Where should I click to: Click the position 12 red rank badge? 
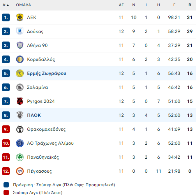(x=6, y=171)
